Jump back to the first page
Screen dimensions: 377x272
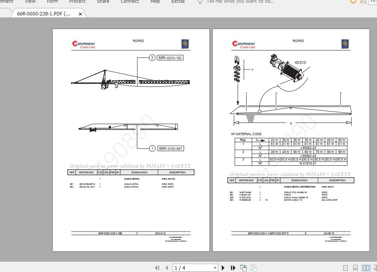(x=157, y=268)
